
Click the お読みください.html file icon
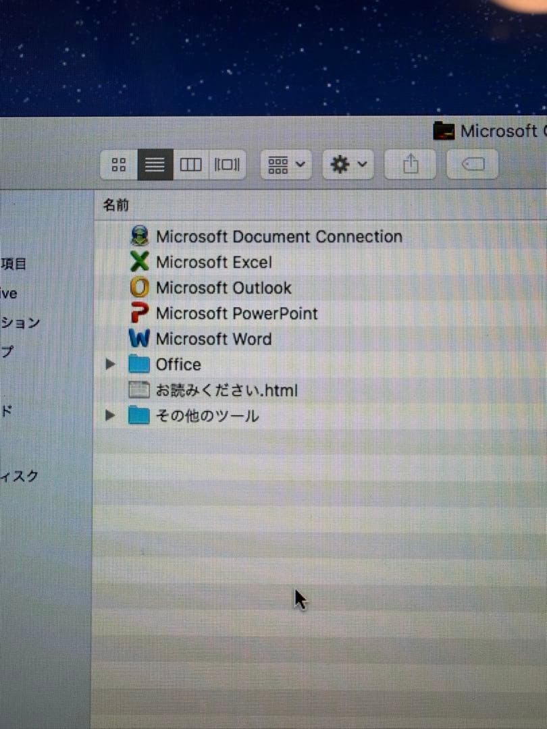point(139,390)
